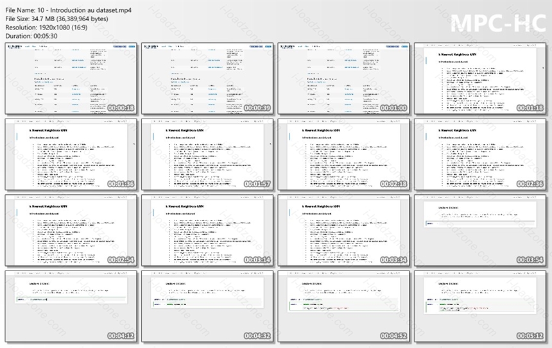This screenshot has width=552, height=348.
Task: Click the File Size "34.7 MB" line
Action: click(56, 19)
